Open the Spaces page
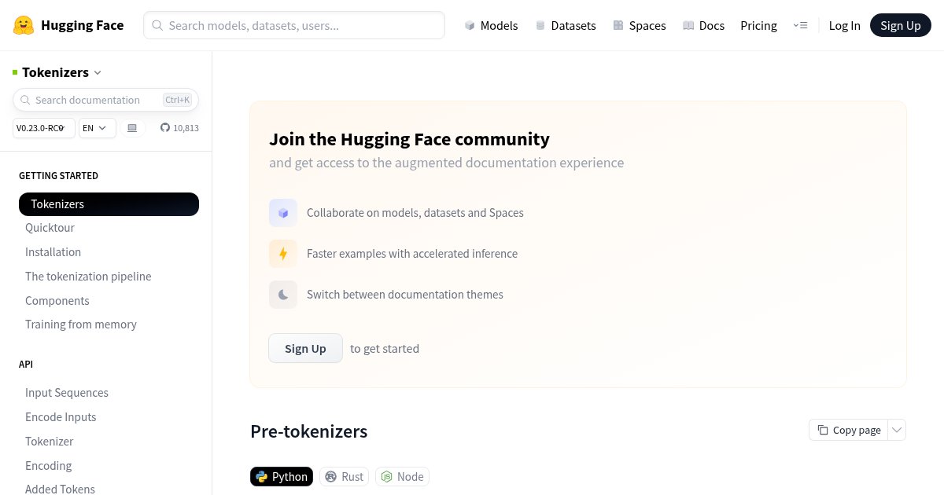The height and width of the screenshot is (495, 944). (639, 25)
